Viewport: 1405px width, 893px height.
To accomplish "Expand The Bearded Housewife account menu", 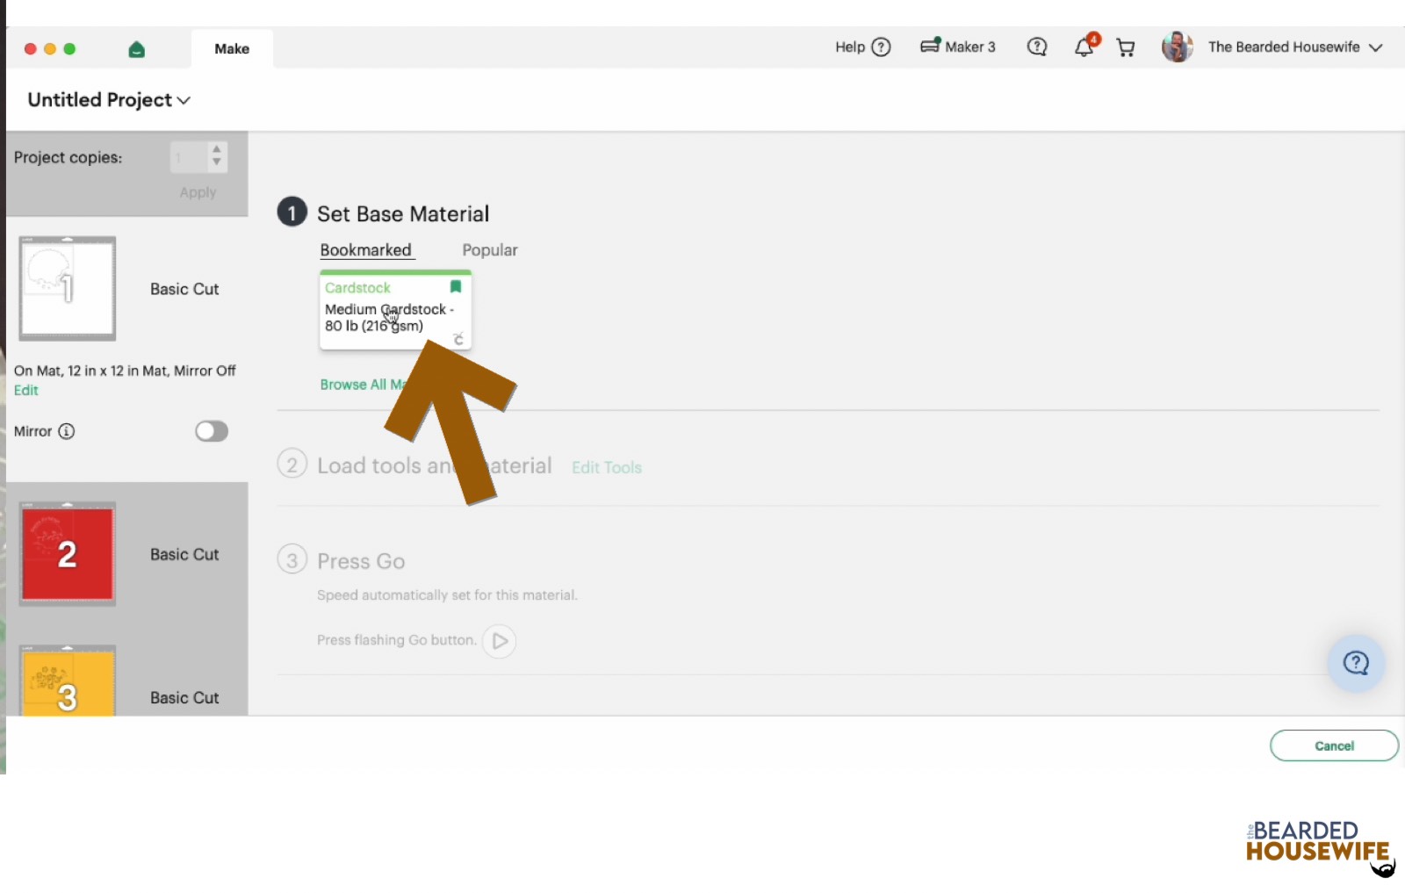I will tap(1375, 47).
